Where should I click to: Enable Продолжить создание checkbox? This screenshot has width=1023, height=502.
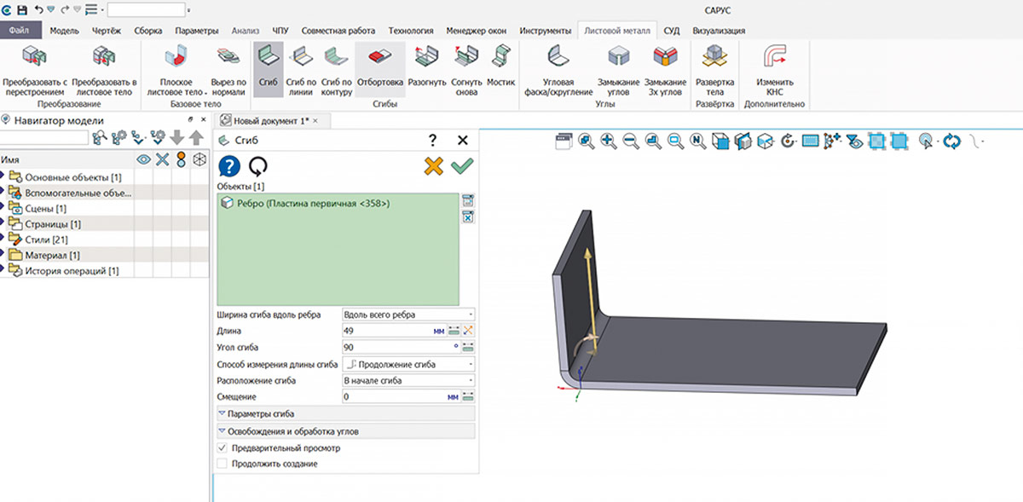[223, 464]
